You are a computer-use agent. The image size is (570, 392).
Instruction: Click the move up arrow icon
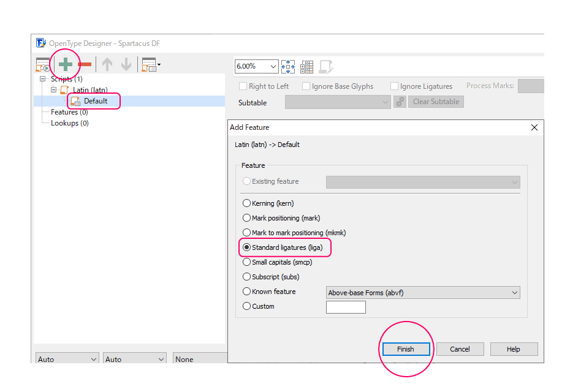[107, 64]
